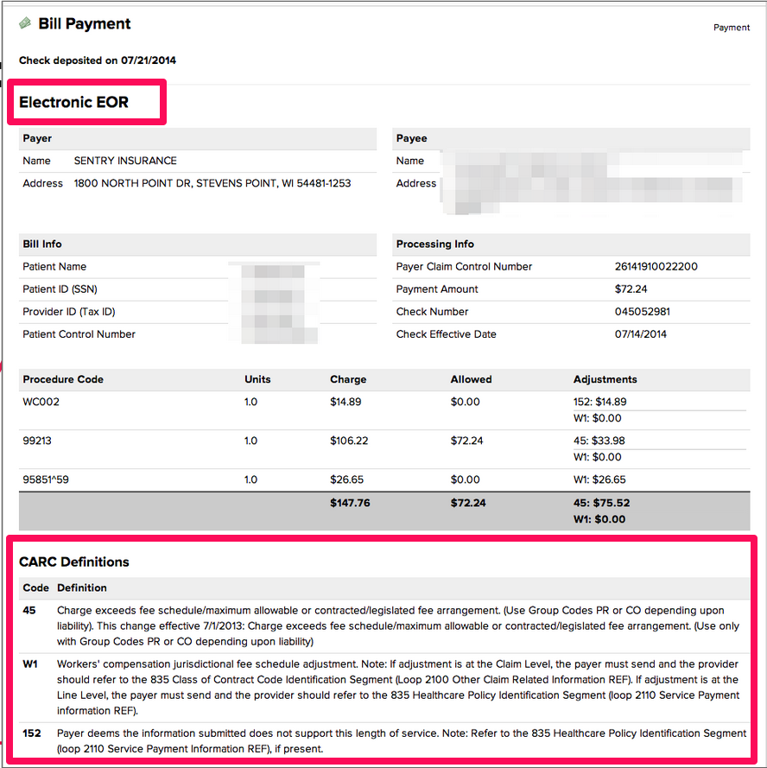767x768 pixels.
Task: Click the green money icon beside Bill Payment
Action: 25,23
